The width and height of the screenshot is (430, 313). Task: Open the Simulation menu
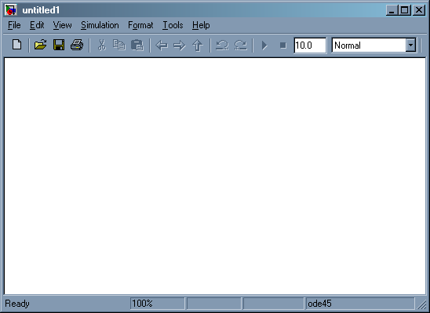coord(100,25)
